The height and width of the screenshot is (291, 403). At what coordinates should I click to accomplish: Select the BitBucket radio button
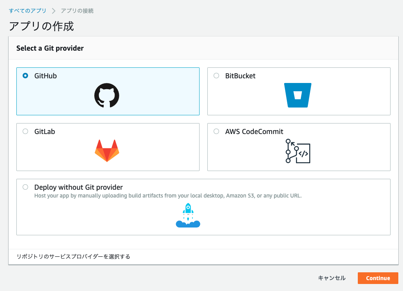(216, 76)
